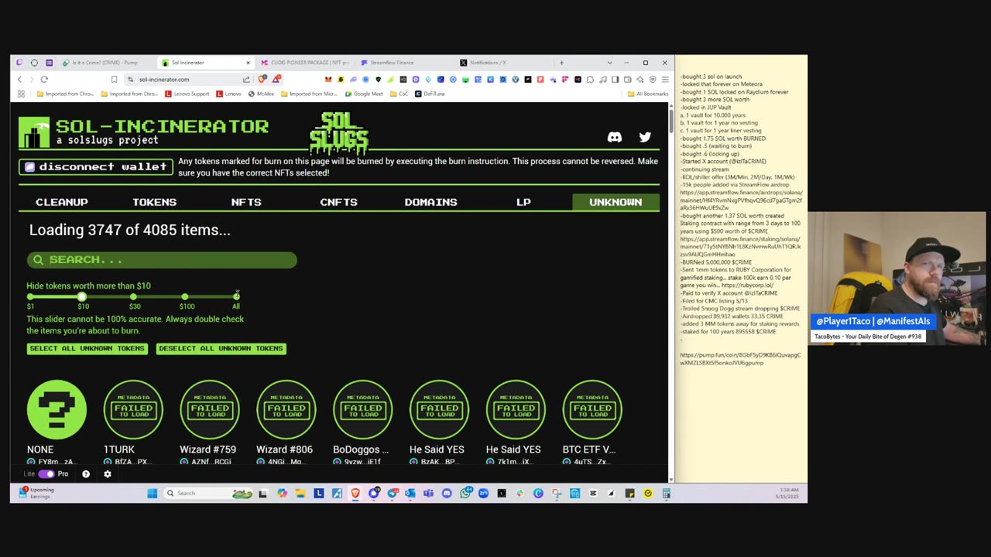
Task: Set price slider to $100 stop
Action: pos(185,297)
